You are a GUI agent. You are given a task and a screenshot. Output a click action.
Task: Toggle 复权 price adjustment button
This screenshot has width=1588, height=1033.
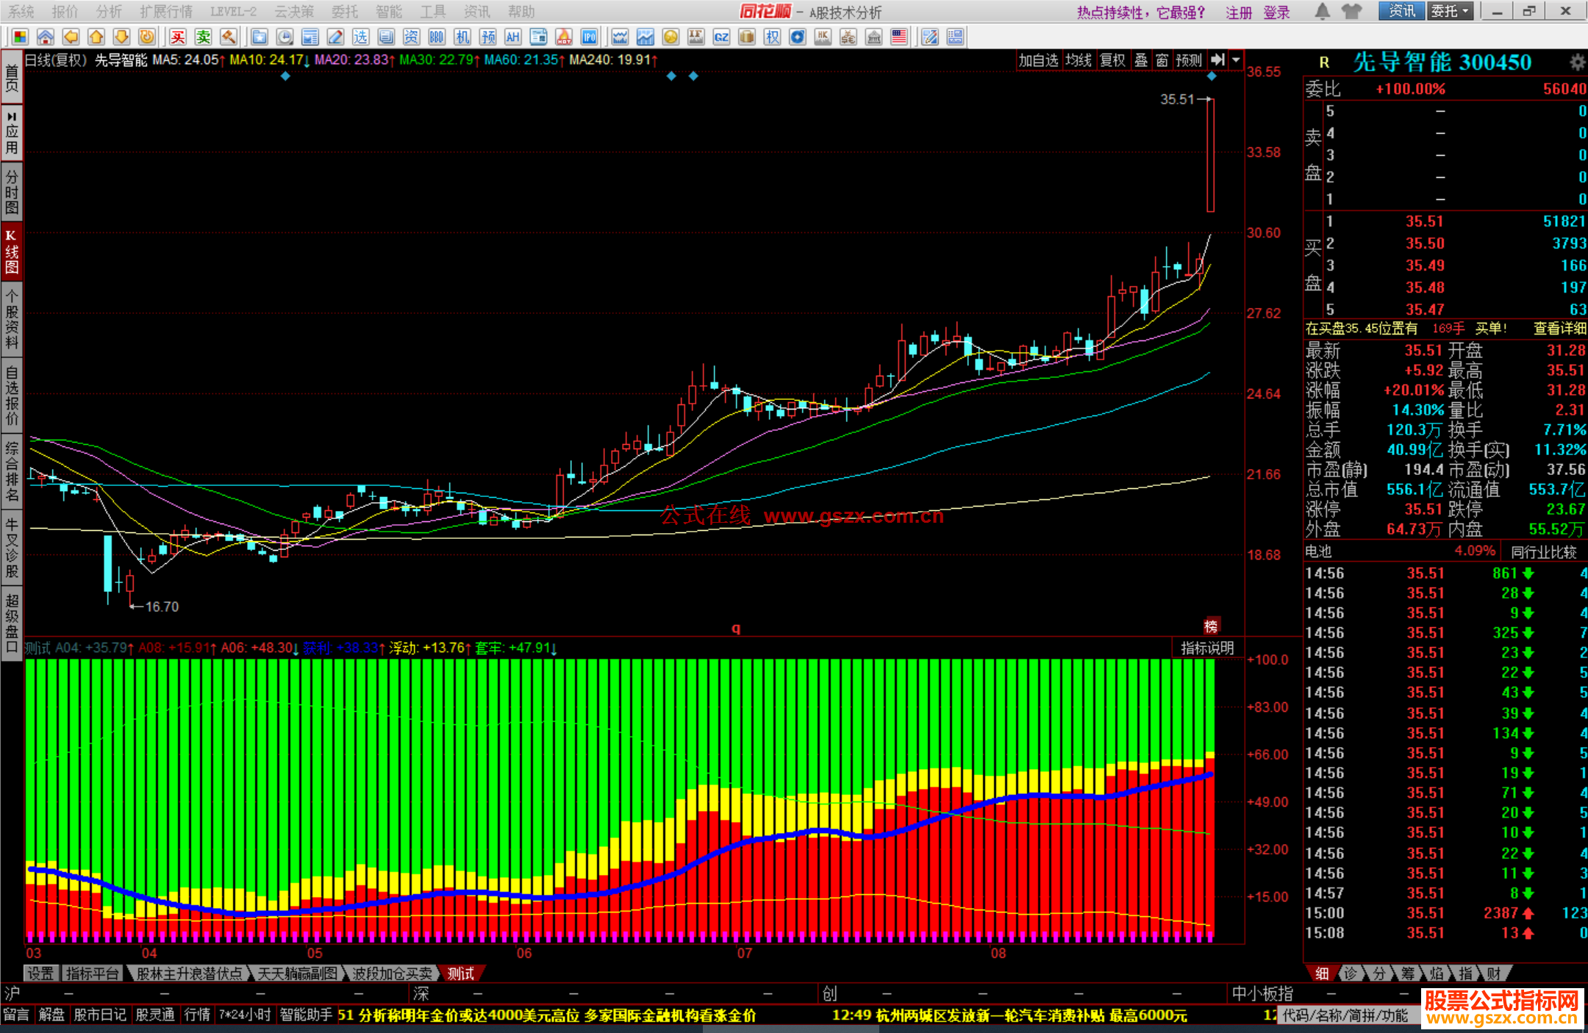(x=1112, y=60)
